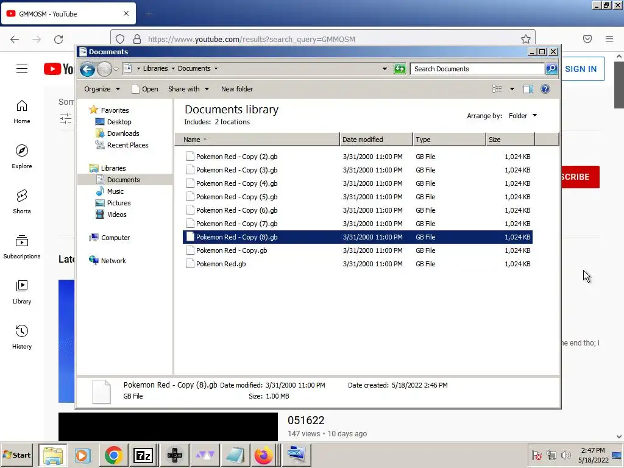The height and width of the screenshot is (468, 624).
Task: Open YouTube Shorts in sidebar
Action: 22,202
